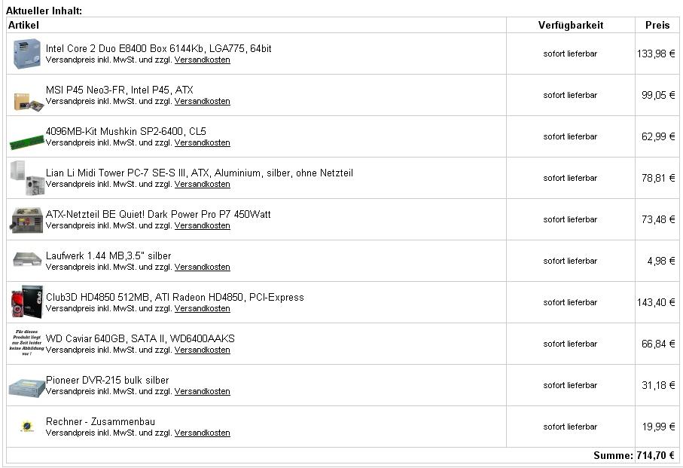
Task: Open Versandkosten link under Club3D HD4850
Action: pos(202,308)
